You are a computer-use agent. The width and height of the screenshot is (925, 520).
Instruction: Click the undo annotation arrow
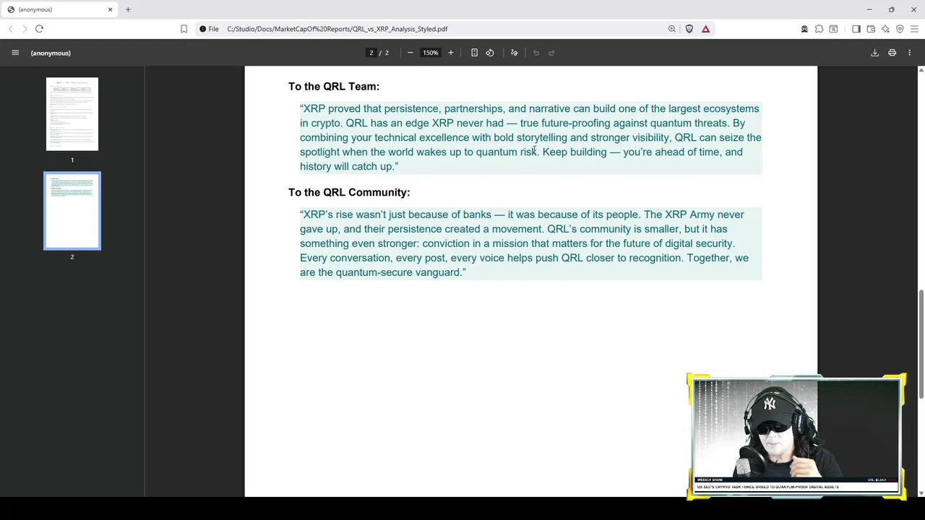536,53
